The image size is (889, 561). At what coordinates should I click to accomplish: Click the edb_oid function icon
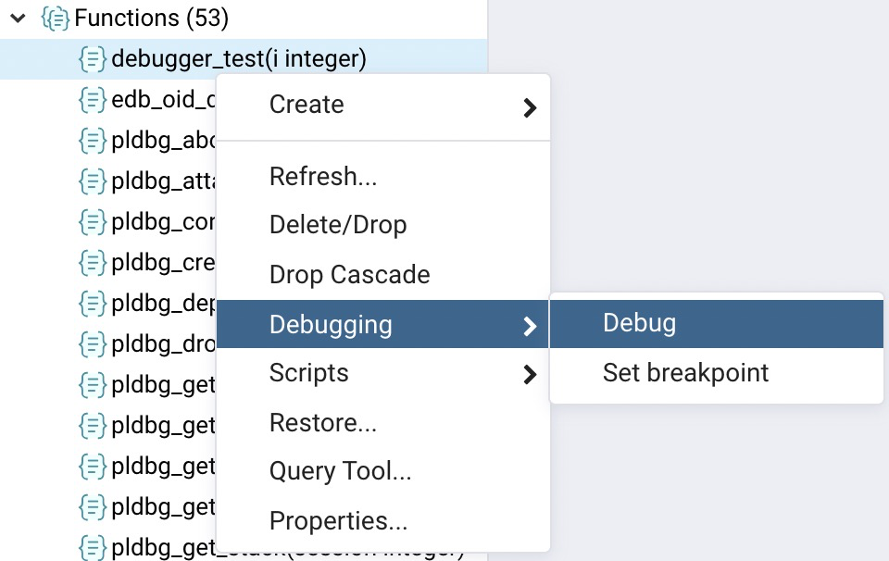pyautogui.click(x=93, y=100)
